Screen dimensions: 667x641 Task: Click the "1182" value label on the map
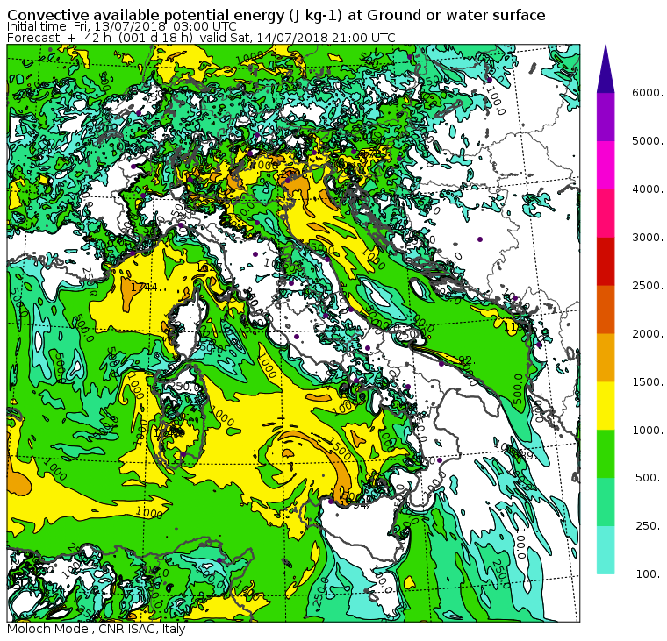460,360
